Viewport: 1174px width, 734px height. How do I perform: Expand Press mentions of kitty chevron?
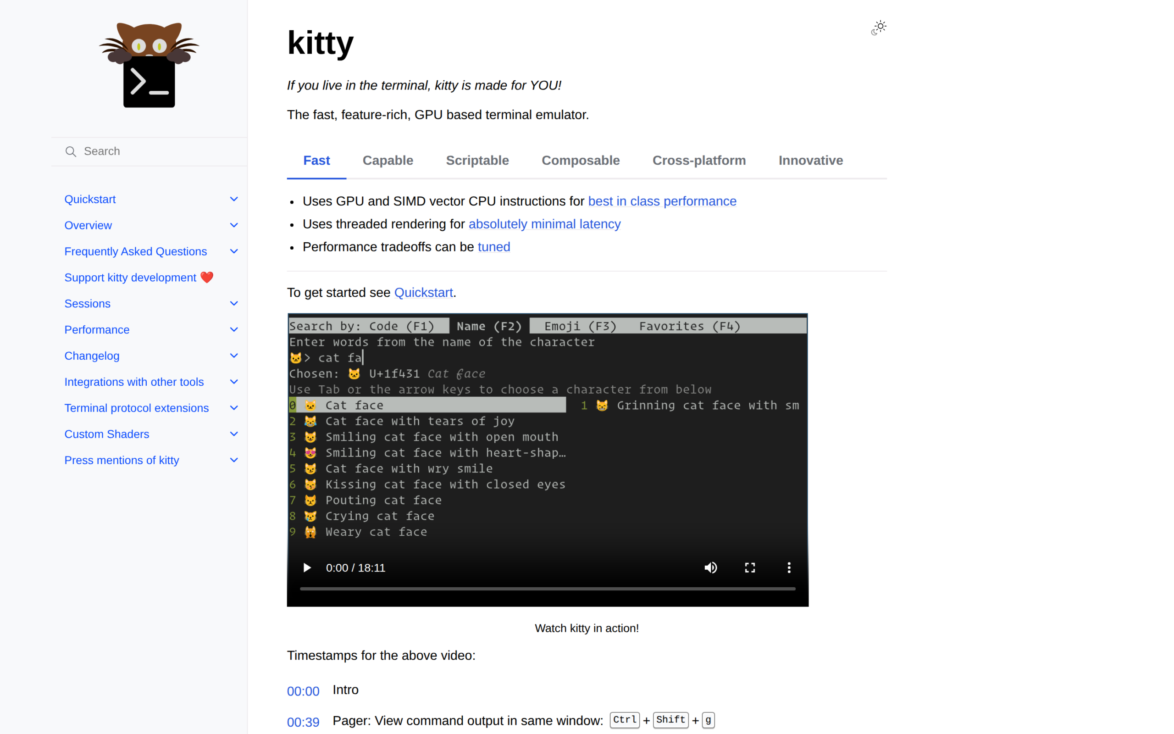pos(234,460)
